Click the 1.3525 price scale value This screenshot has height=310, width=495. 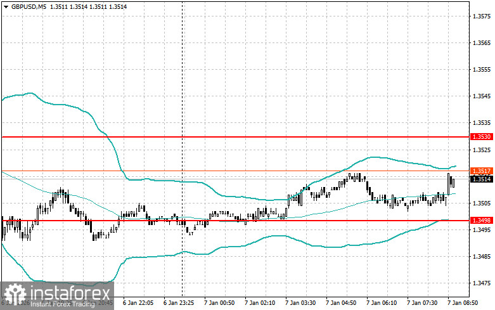482,150
